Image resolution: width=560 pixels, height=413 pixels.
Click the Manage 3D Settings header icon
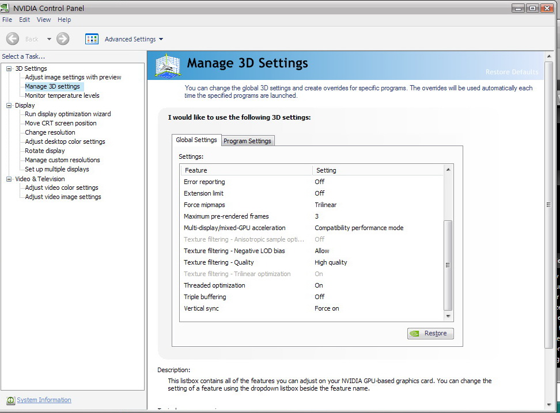pyautogui.click(x=168, y=65)
